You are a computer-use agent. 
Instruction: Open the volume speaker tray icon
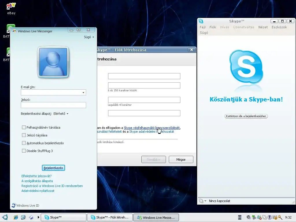pos(249,217)
